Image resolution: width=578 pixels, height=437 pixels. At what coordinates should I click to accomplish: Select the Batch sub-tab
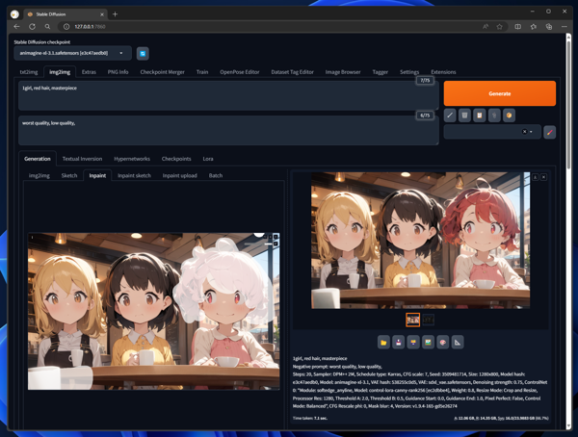click(216, 175)
